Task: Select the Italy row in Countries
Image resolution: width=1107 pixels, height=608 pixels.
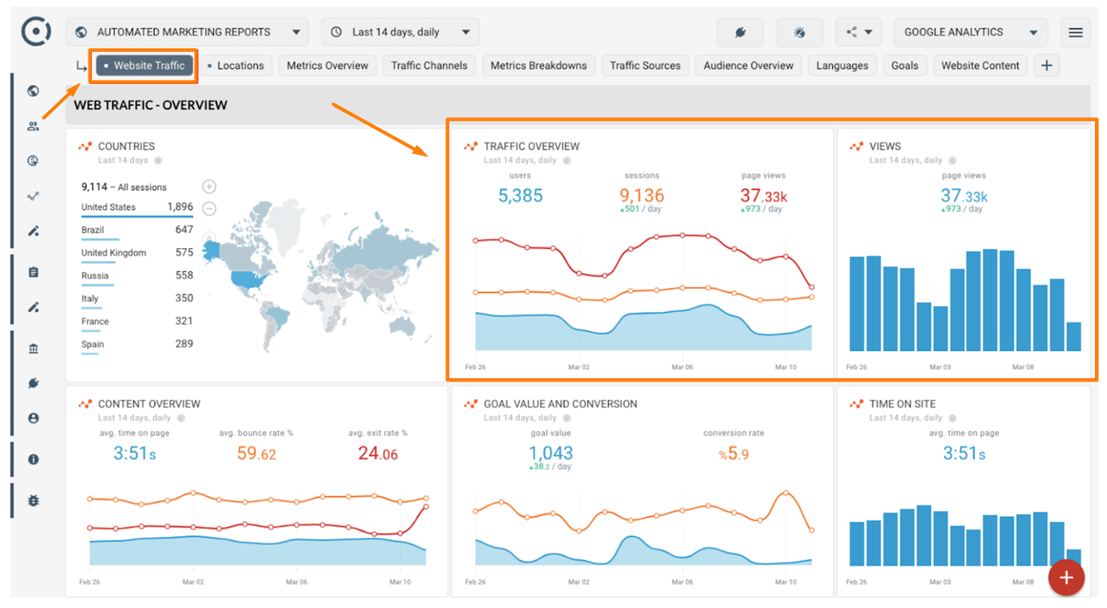Action: (x=137, y=298)
